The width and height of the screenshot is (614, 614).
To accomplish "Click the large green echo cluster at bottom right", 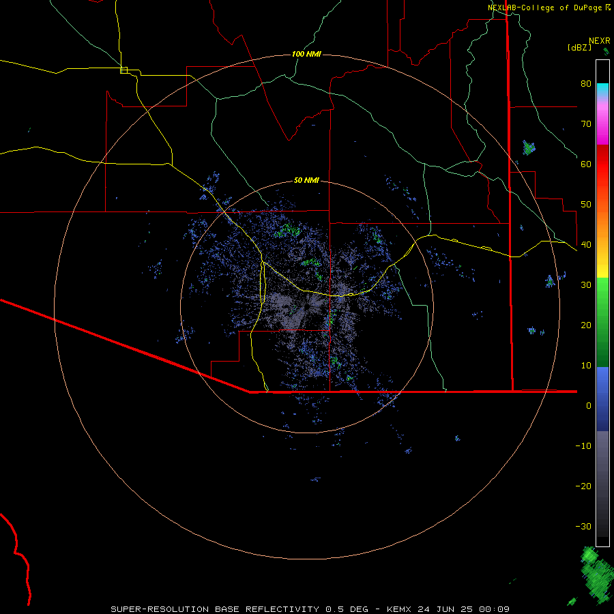I will pos(597,574).
